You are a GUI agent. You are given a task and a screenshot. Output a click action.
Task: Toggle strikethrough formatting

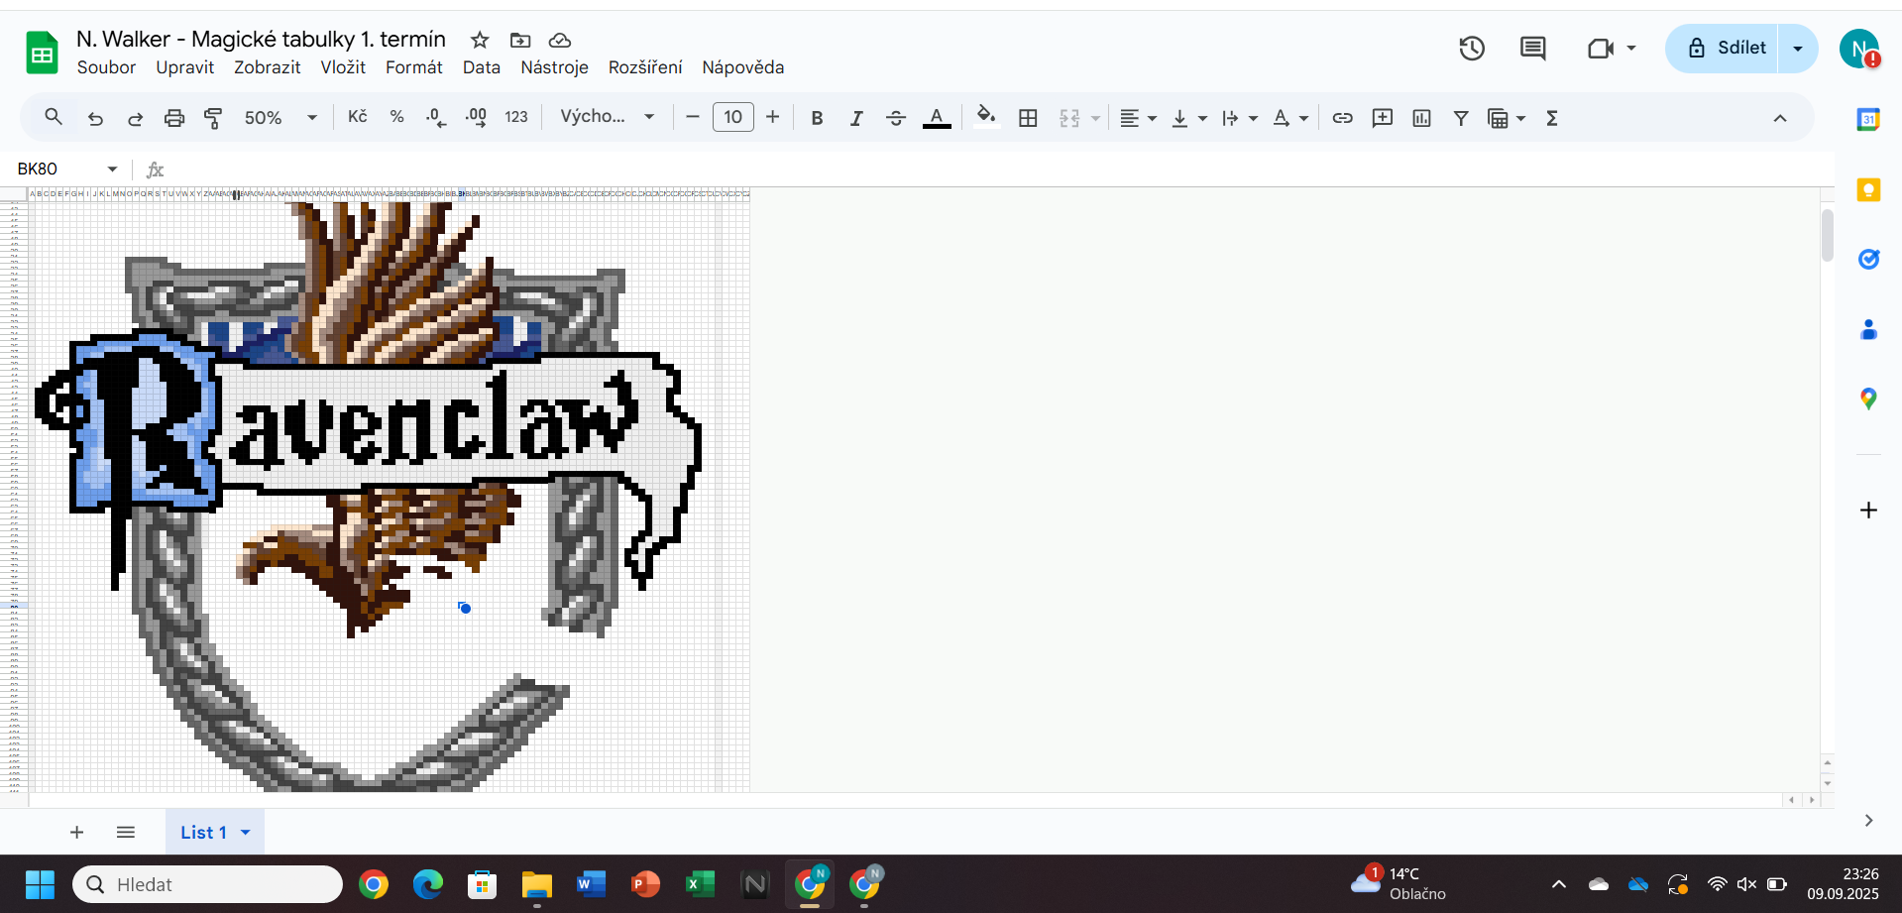pos(896,118)
